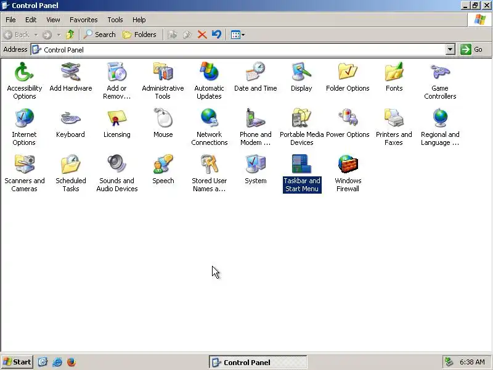This screenshot has width=493, height=370.
Task: Open the Tools menu
Action: click(x=115, y=20)
